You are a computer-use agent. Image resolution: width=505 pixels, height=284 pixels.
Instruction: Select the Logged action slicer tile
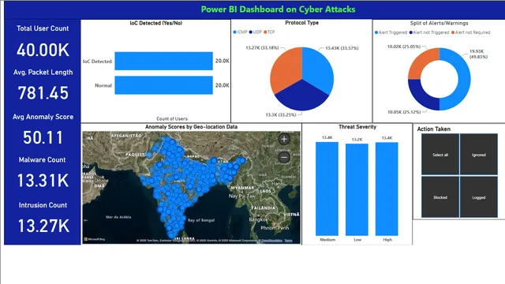479,197
